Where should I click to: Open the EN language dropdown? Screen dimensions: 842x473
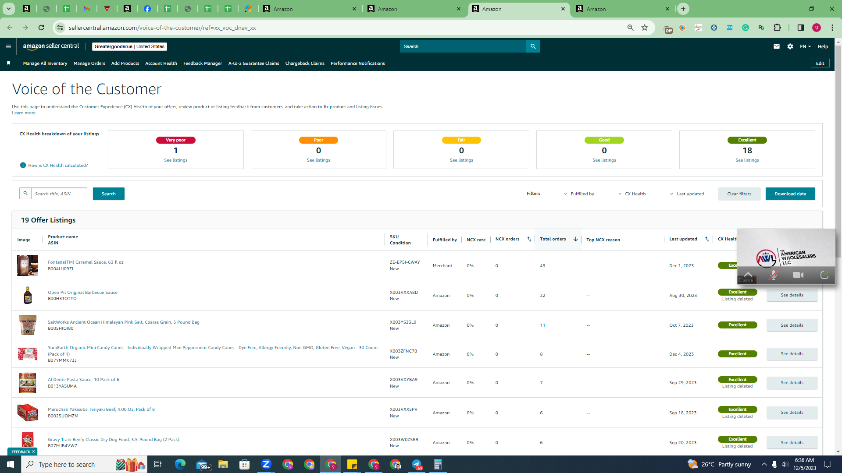click(x=806, y=46)
